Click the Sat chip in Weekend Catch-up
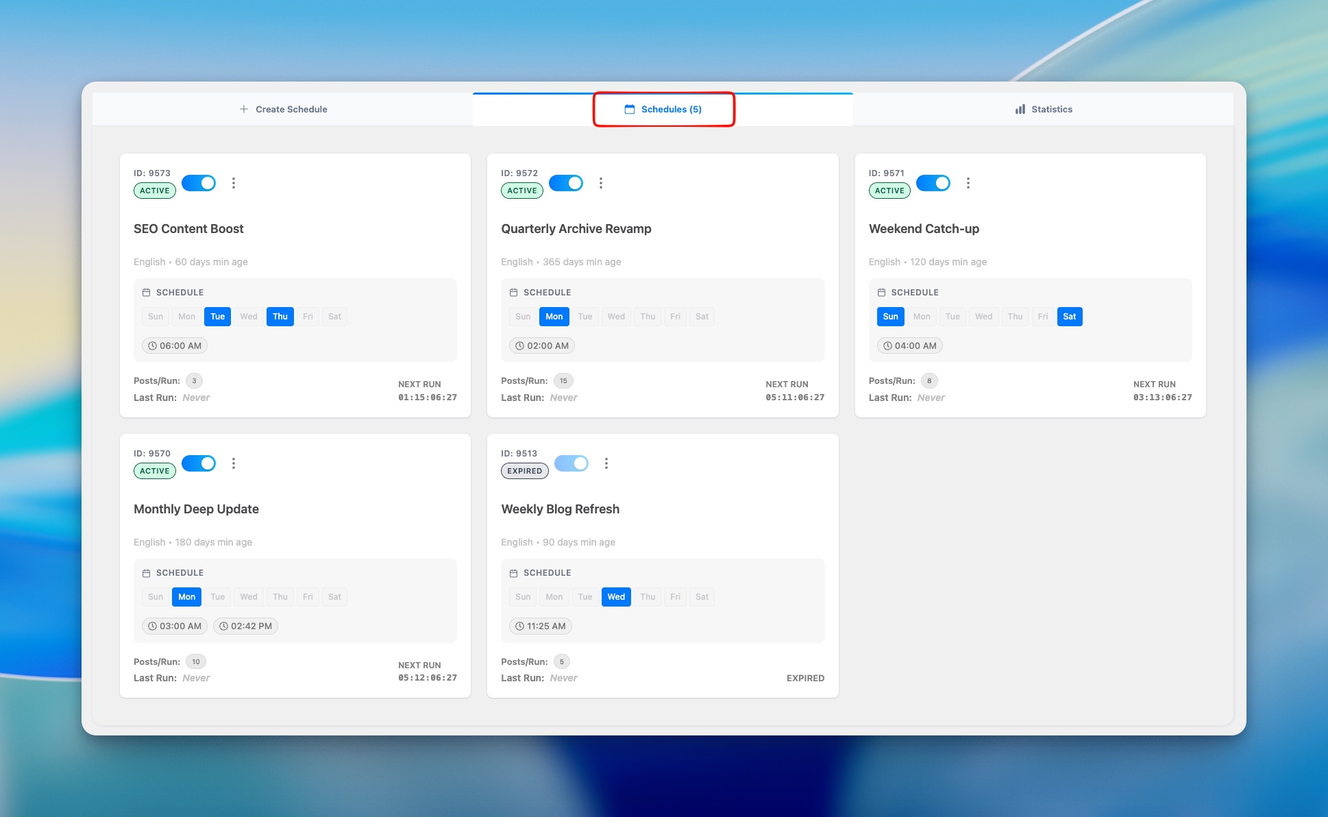The width and height of the screenshot is (1328, 817). (1070, 317)
